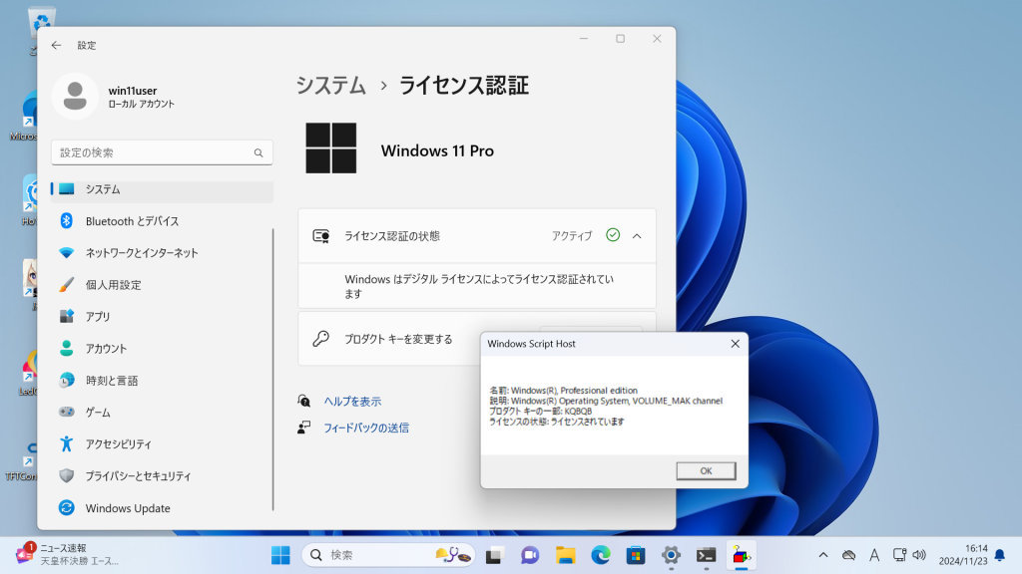Open Microsoft Store from the taskbar
The height and width of the screenshot is (574, 1022).
(636, 555)
